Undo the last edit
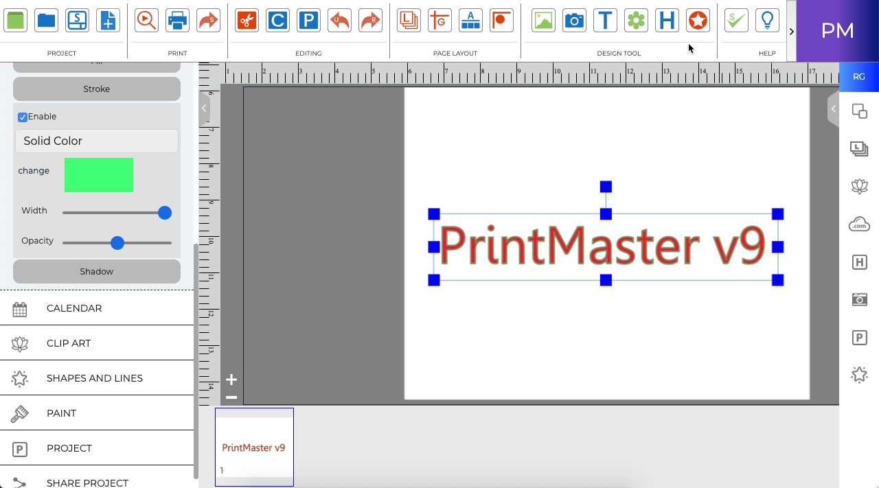Screen dimensions: 879x488 [339, 20]
